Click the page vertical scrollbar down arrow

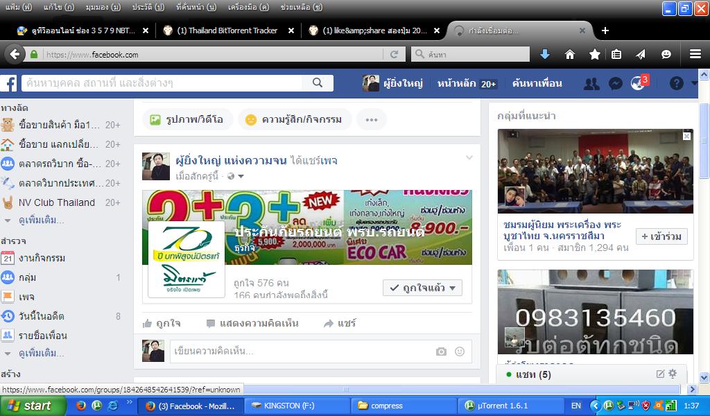pos(704,377)
